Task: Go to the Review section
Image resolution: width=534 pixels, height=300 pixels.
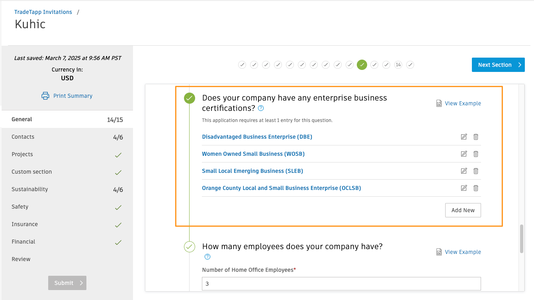Action: coord(21,259)
